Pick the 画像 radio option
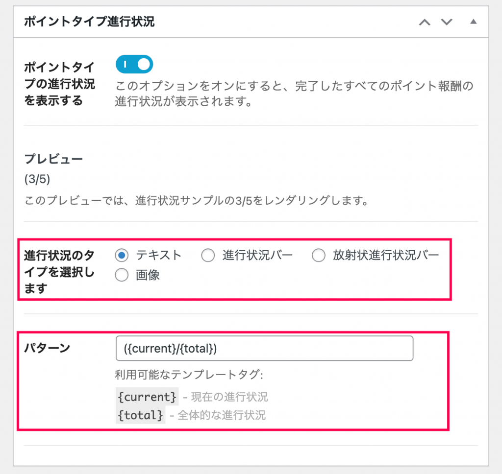The width and height of the screenshot is (502, 474). coord(122,275)
